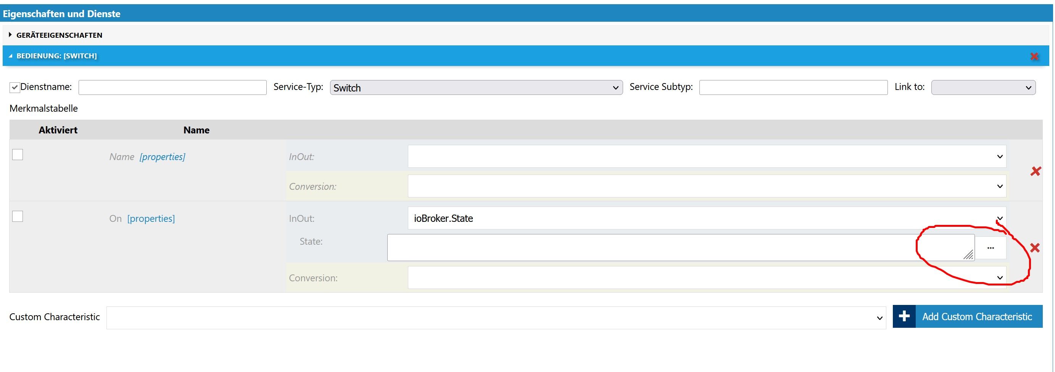Expand the Geräteeigenschaften section
Screen dimensions: 1055x372
coord(60,35)
